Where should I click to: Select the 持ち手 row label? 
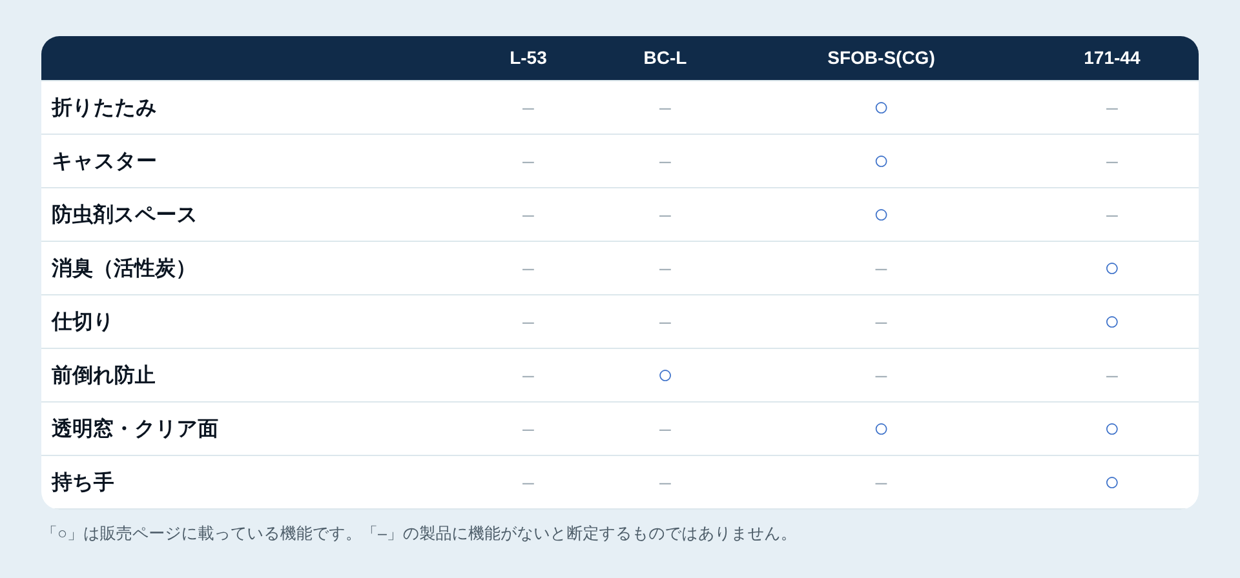(x=83, y=483)
